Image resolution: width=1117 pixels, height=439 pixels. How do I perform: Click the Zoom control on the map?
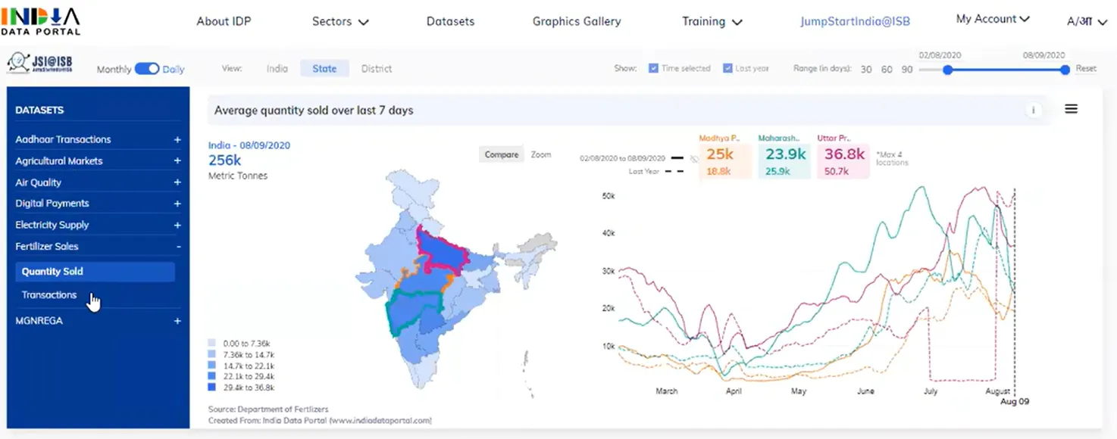[540, 154]
